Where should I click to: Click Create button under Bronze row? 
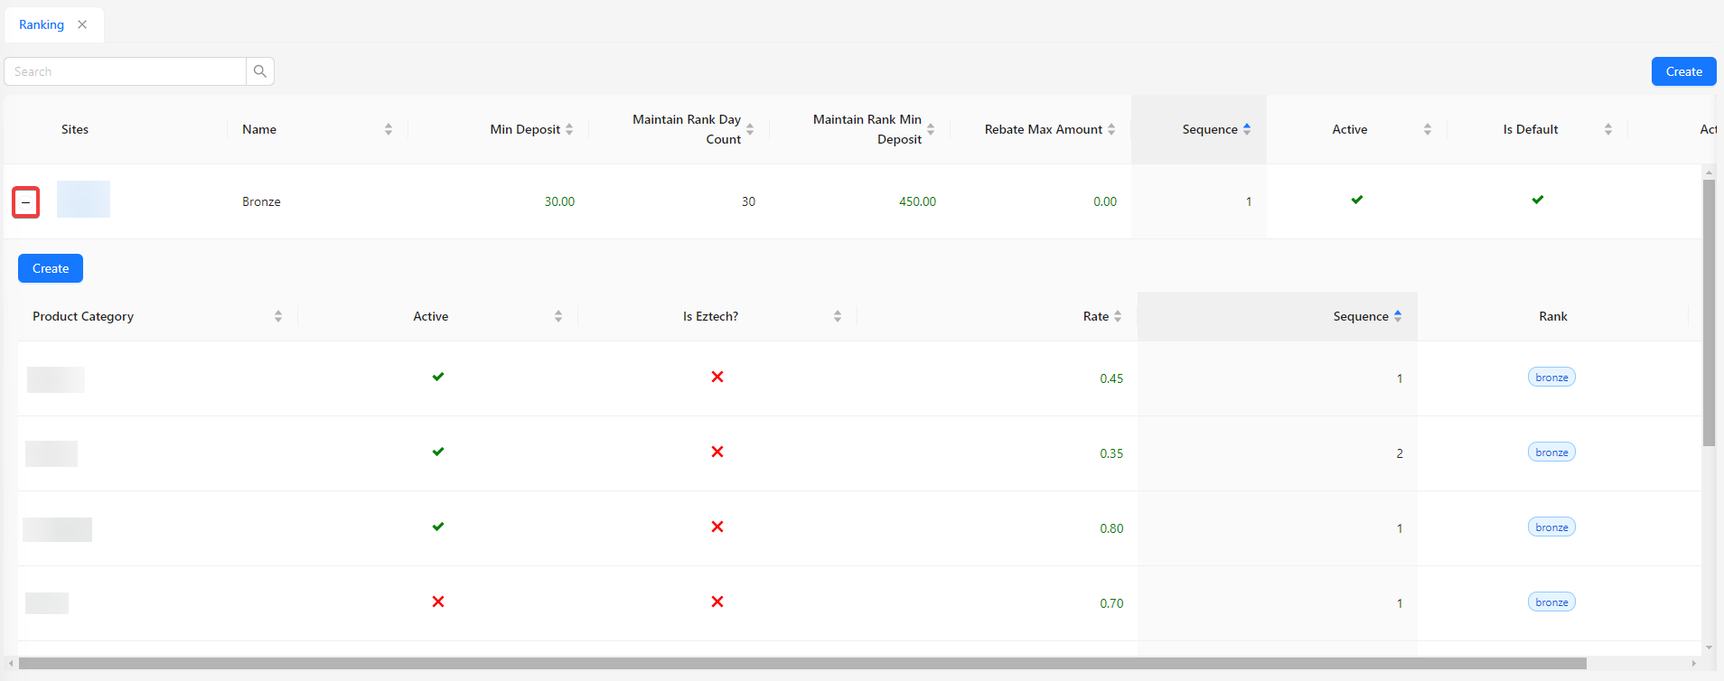[x=51, y=268]
